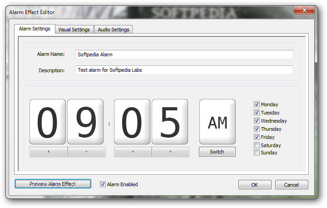
Task: Increase the hour with the right arrow
Action: coord(87,152)
